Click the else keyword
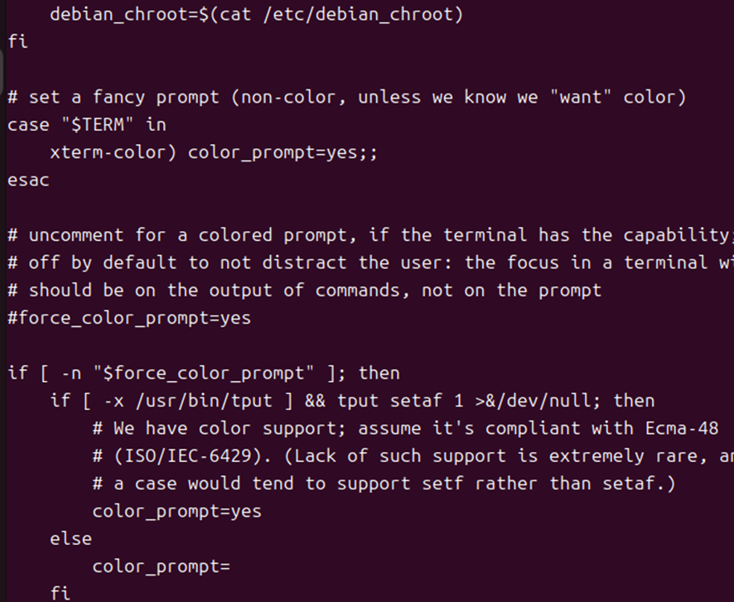The height and width of the screenshot is (602, 734). tap(71, 538)
